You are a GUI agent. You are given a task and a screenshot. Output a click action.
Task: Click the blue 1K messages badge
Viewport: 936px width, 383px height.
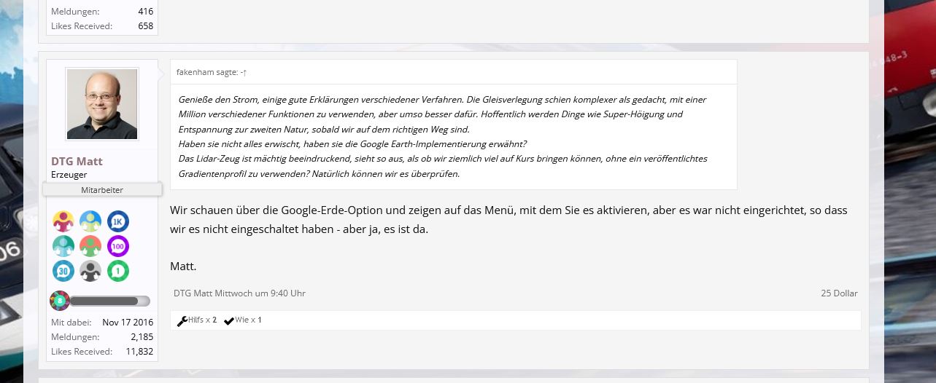(118, 221)
